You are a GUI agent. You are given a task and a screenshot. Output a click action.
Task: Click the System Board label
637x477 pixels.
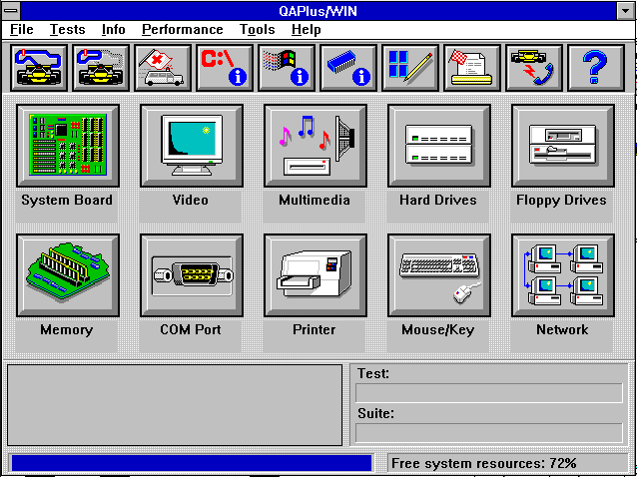tap(67, 201)
